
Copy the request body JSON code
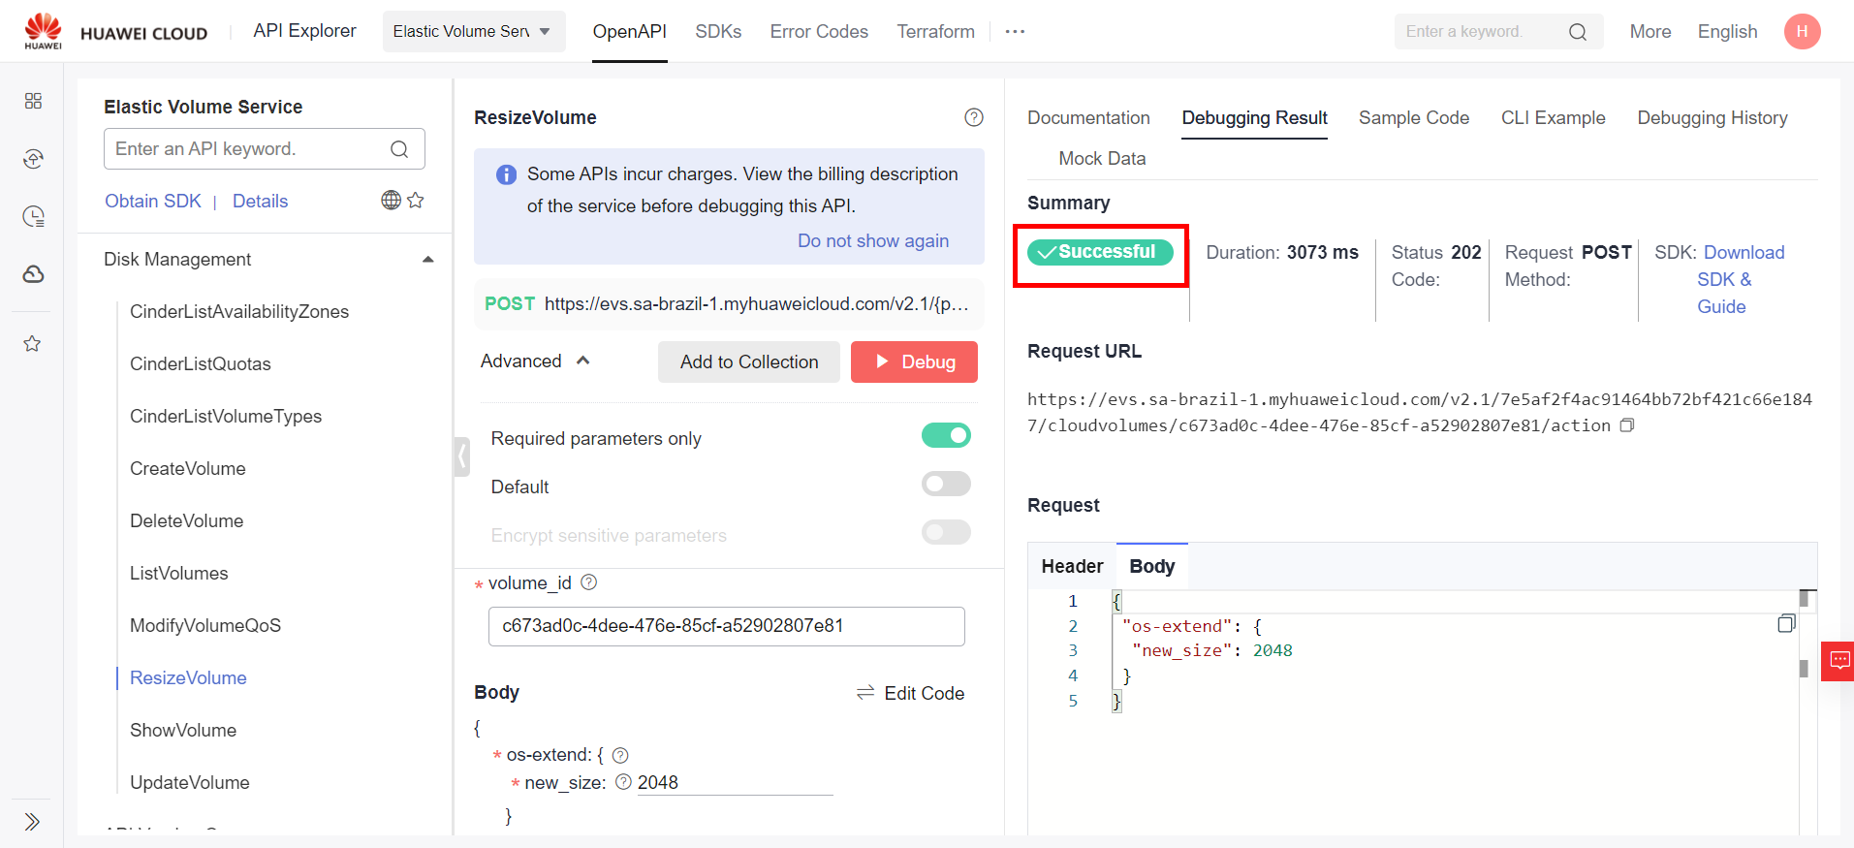[x=1786, y=624]
